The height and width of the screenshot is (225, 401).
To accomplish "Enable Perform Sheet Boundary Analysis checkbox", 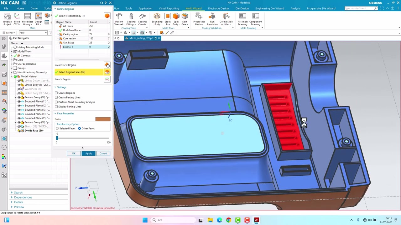I will [x=56, y=102].
